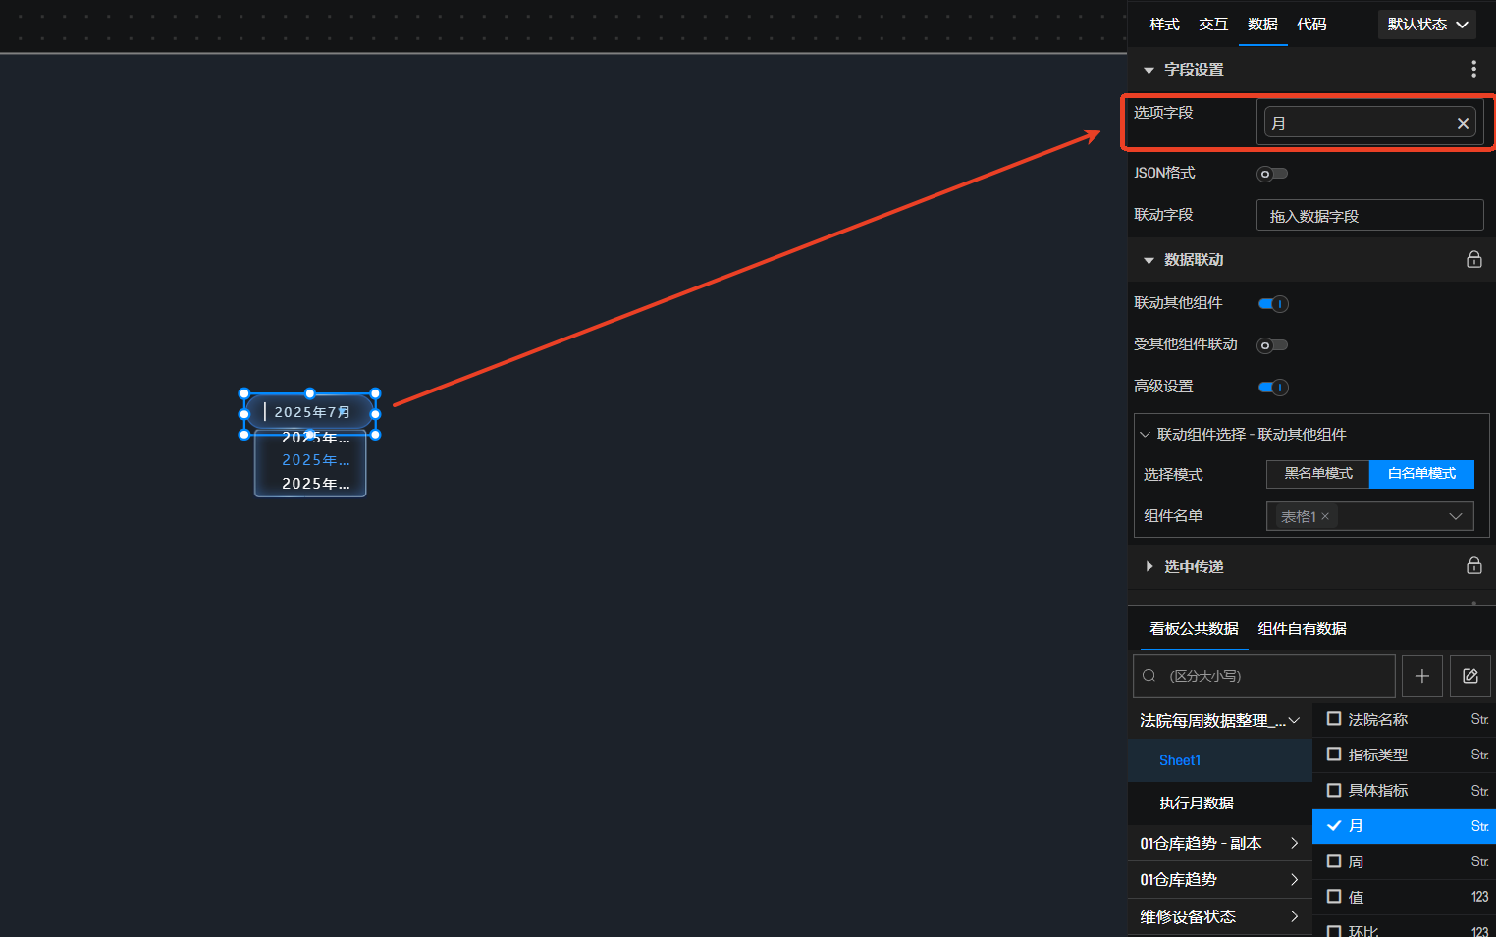Viewport: 1496px width, 937px height.
Task: Clear the 选项字段 value with X icon
Action: pos(1463,123)
